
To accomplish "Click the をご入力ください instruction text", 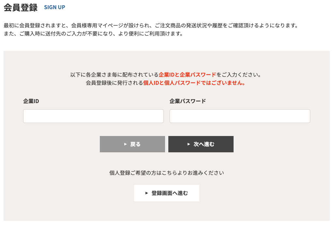I will click(x=239, y=75).
